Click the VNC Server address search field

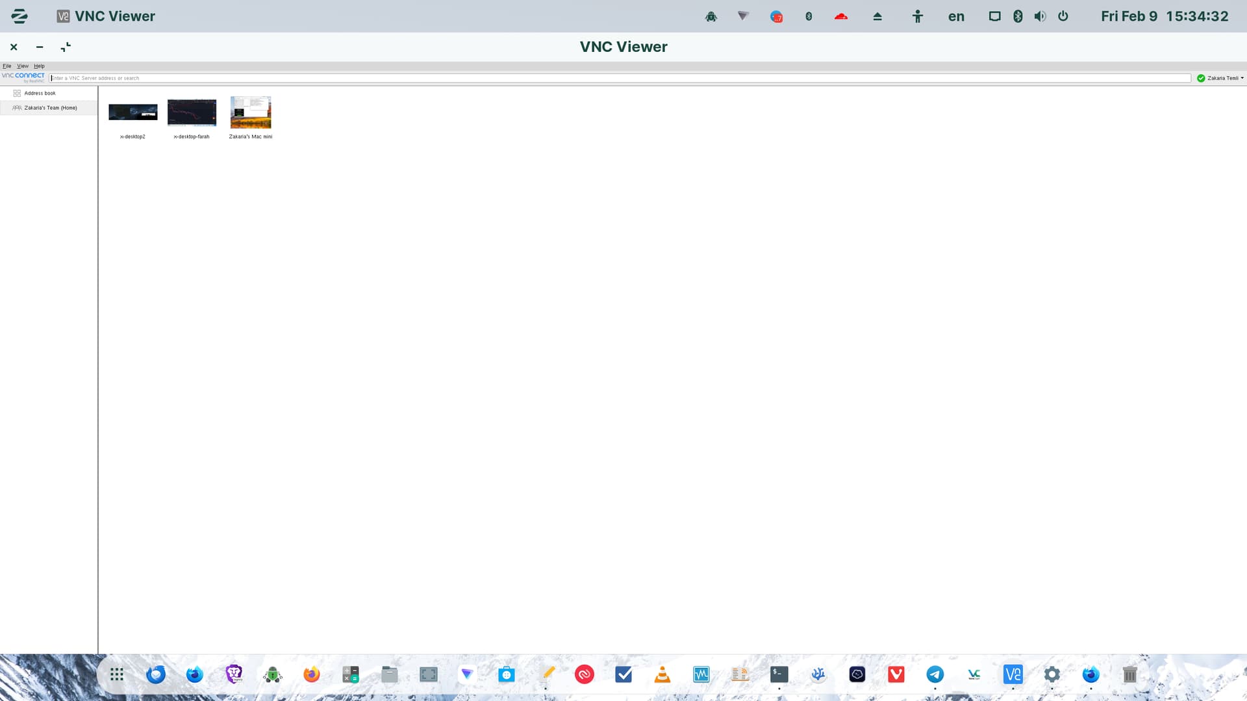(x=620, y=78)
